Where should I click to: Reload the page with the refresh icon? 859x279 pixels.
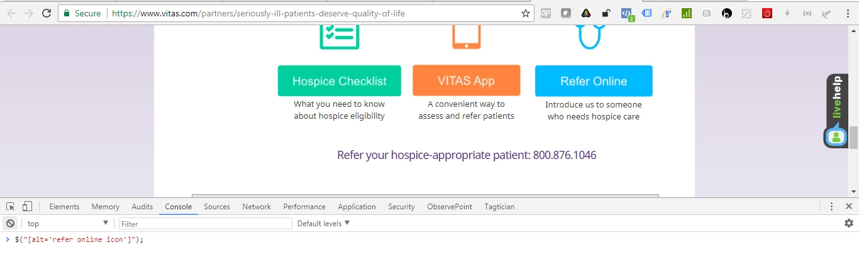tap(47, 13)
